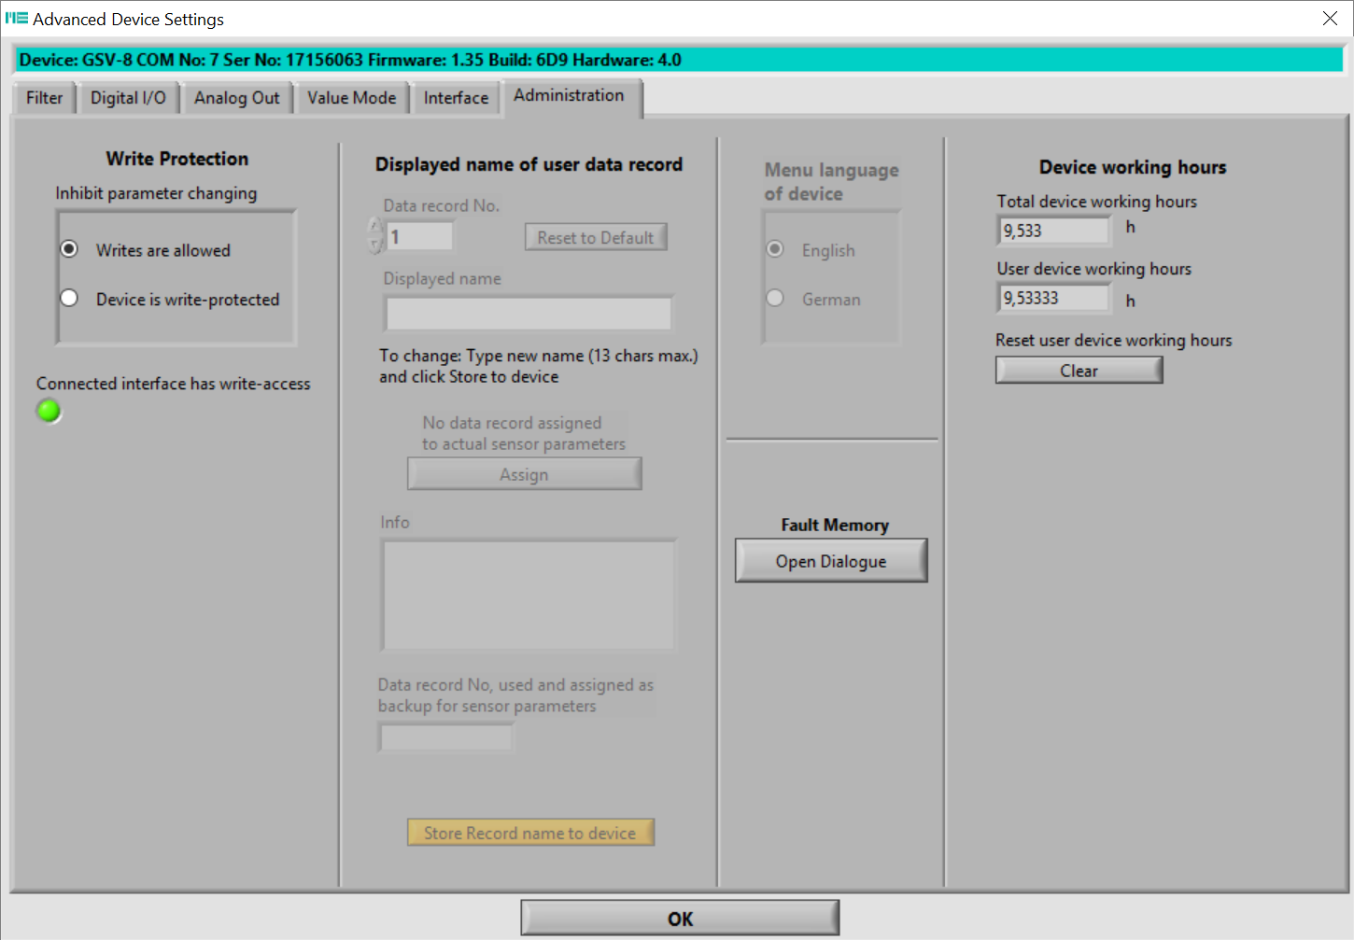Close the Advanced Device Settings window
1354x940 pixels.
coord(1330,19)
